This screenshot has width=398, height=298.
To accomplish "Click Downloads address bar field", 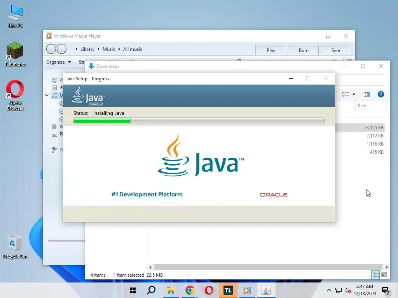I will point(360,80).
